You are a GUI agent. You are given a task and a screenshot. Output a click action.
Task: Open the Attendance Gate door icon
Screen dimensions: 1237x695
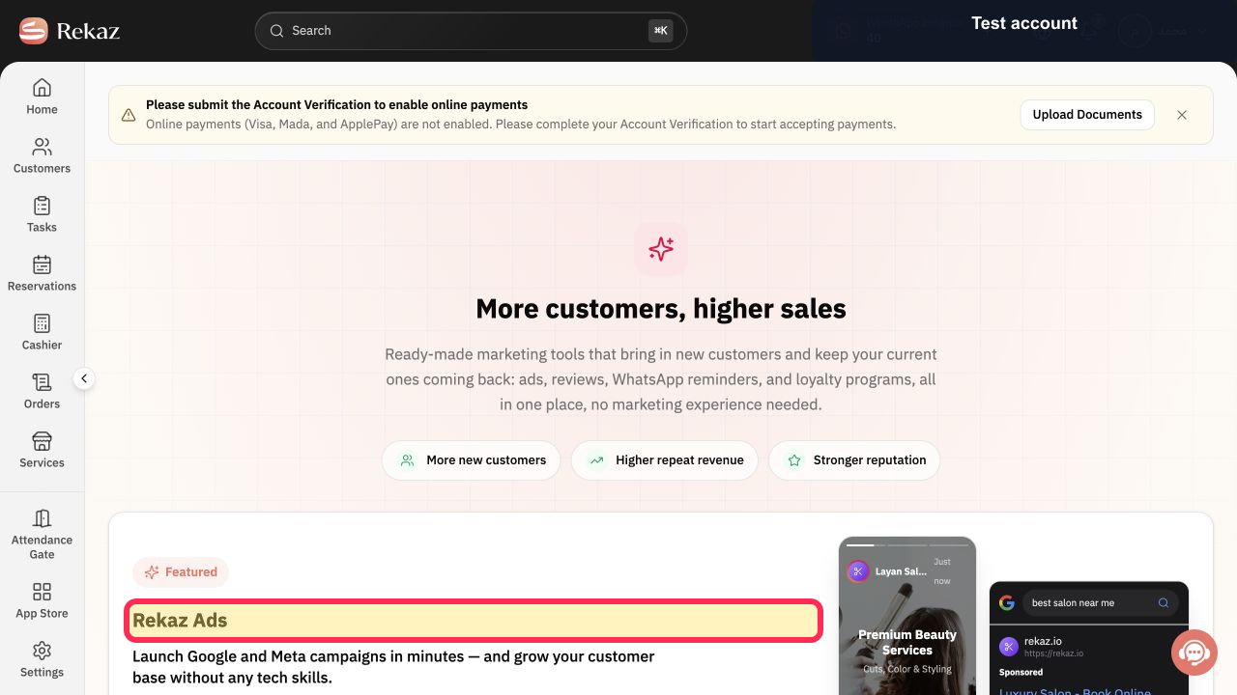tap(42, 518)
